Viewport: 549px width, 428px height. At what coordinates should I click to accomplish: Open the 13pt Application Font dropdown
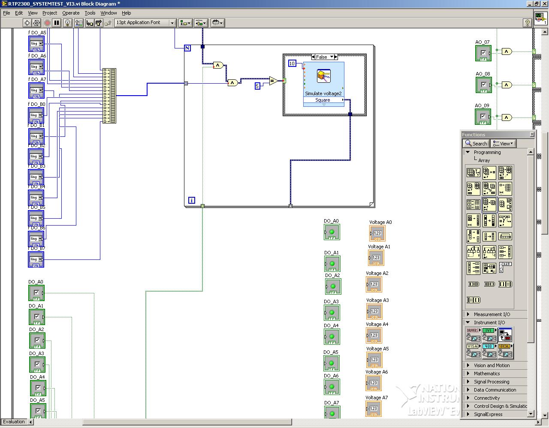coord(145,23)
